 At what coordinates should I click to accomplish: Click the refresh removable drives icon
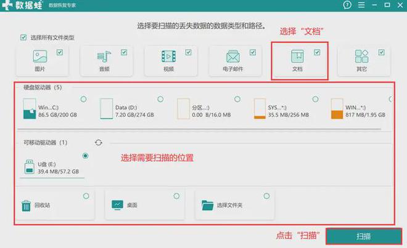(99, 143)
